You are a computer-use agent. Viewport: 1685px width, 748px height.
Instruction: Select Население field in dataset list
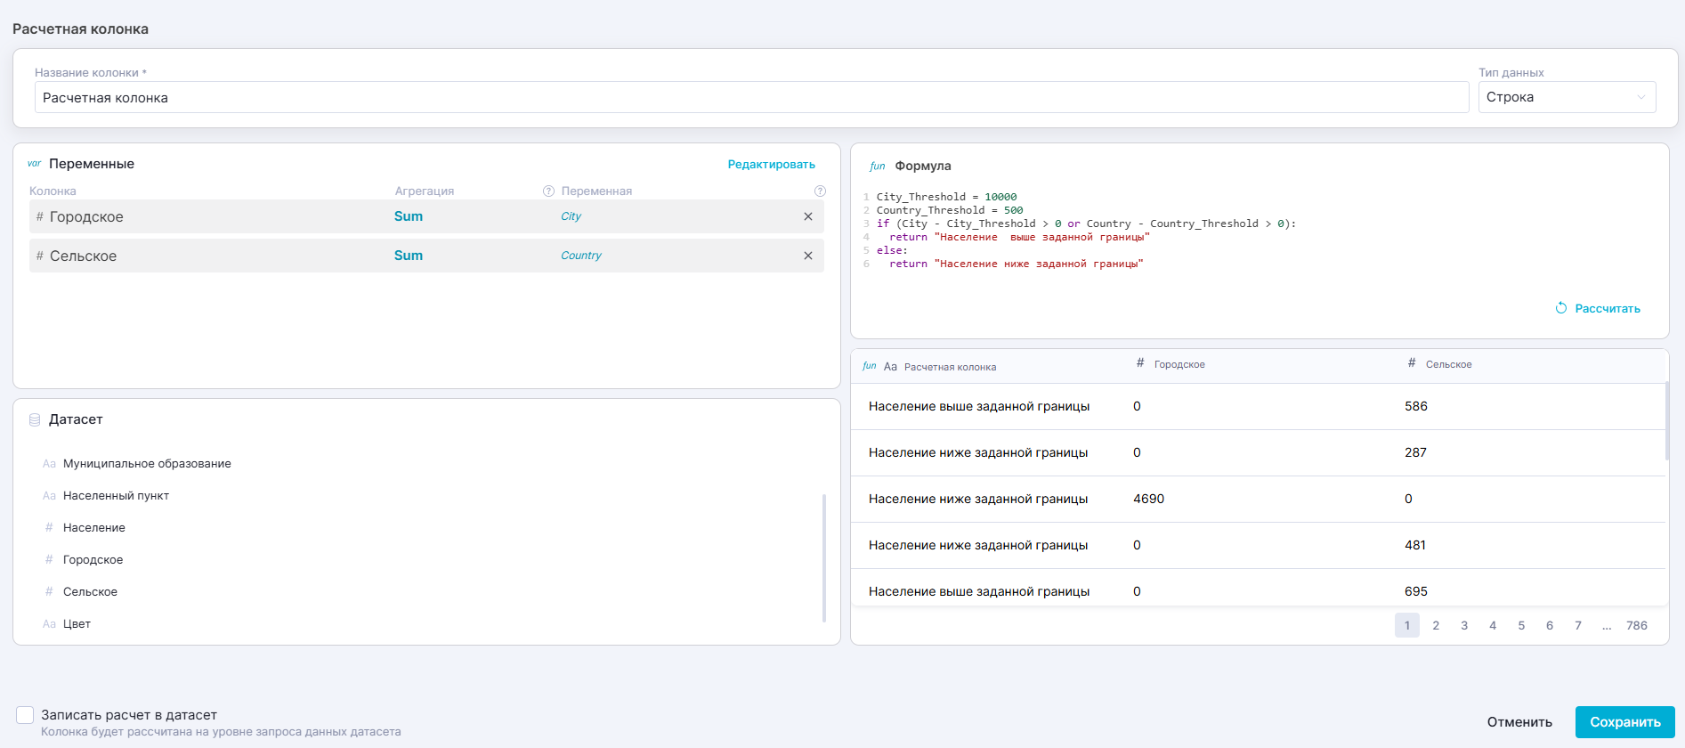pyautogui.click(x=93, y=528)
